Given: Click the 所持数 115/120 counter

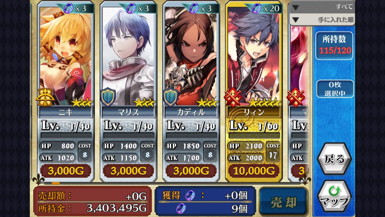Looking at the screenshot, I should 335,45.
